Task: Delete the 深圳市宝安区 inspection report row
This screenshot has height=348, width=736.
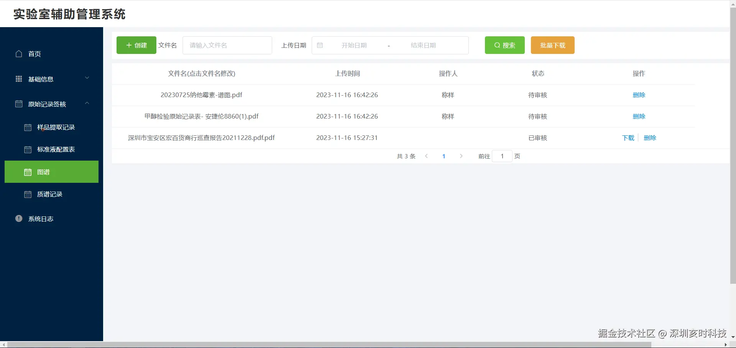Action: (650, 138)
